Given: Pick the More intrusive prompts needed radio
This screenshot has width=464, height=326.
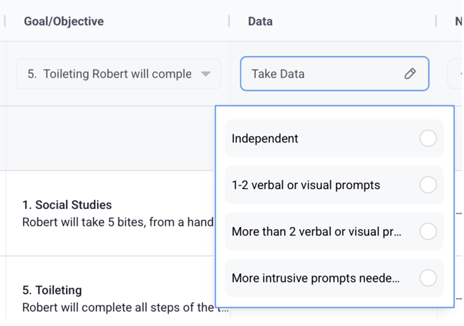Looking at the screenshot, I should pyautogui.click(x=428, y=278).
